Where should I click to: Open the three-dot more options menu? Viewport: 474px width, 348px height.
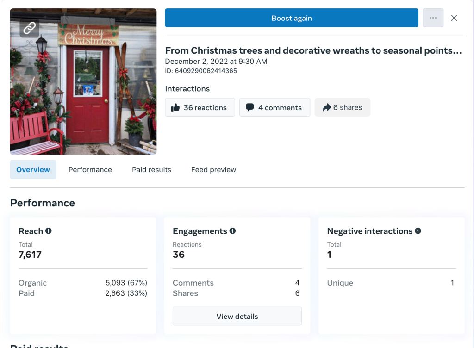[433, 18]
